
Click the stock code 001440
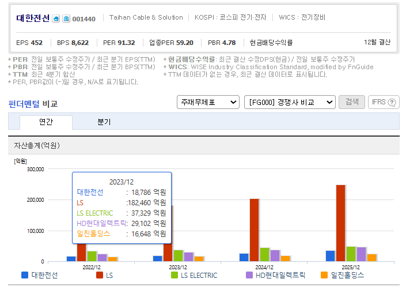click(84, 19)
